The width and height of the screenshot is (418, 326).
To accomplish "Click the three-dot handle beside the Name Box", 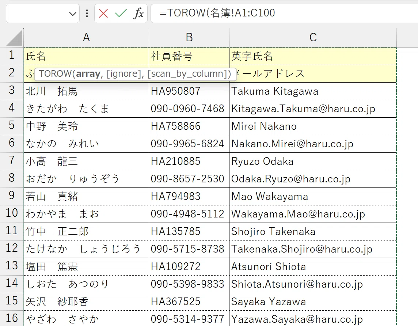I will point(87,13).
